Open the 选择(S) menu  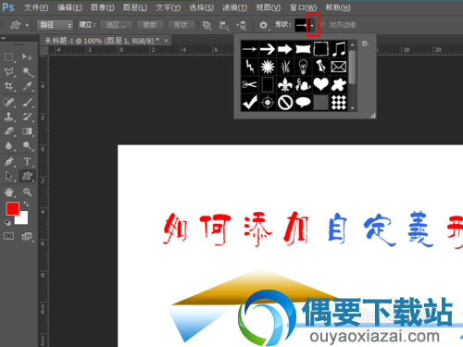(202, 7)
